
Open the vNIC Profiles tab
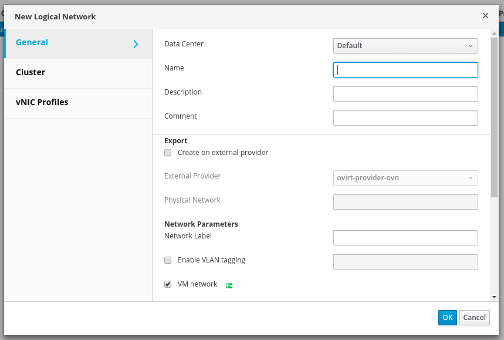[x=42, y=102]
